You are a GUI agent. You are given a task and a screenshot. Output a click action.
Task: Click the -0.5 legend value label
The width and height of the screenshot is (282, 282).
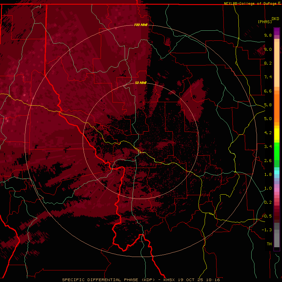point(267,216)
